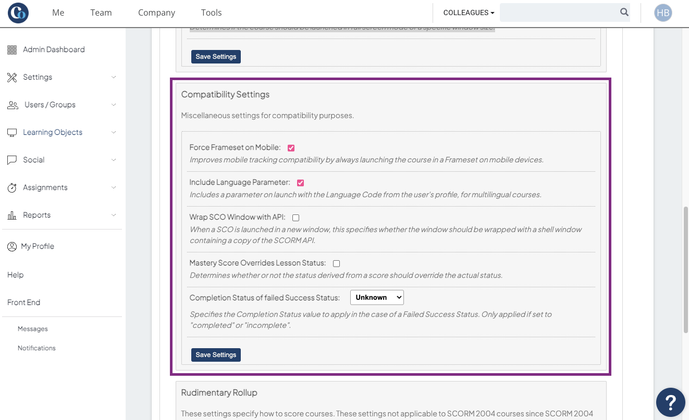The height and width of the screenshot is (420, 689).
Task: Uncheck Include Language Parameter checkbox
Action: pos(300,183)
